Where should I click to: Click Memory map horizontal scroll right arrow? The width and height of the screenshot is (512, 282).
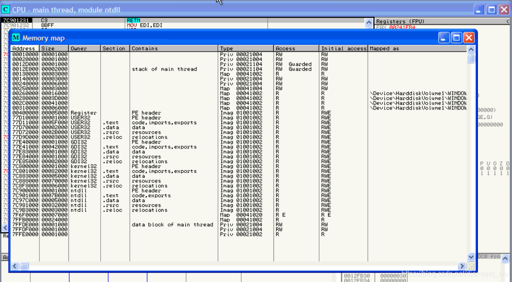click(462, 266)
